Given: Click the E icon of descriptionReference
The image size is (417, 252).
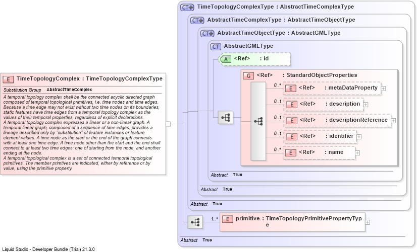Looking at the screenshot, I should click(x=292, y=121).
